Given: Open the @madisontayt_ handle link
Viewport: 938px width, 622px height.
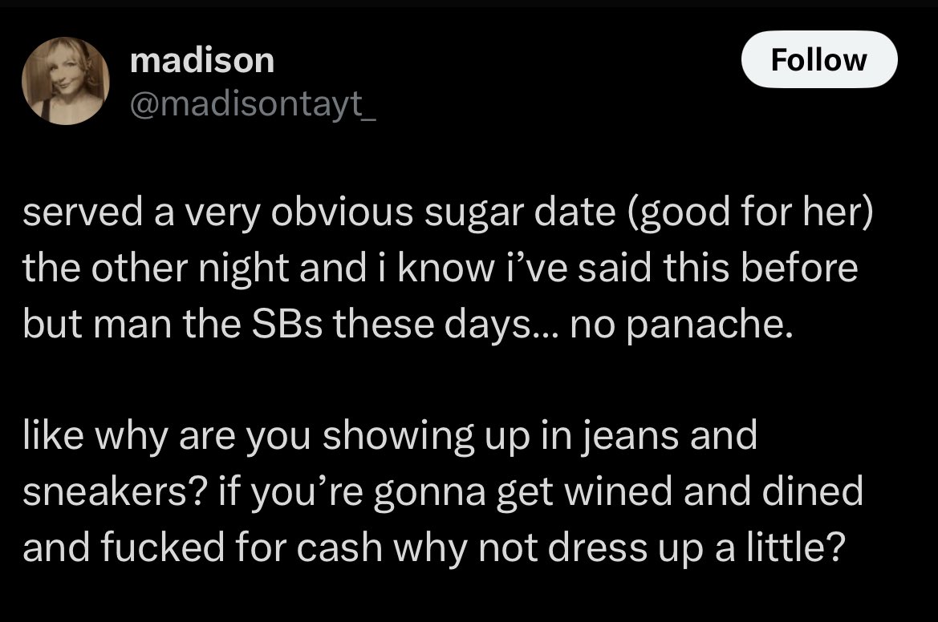Looking at the screenshot, I should [253, 104].
